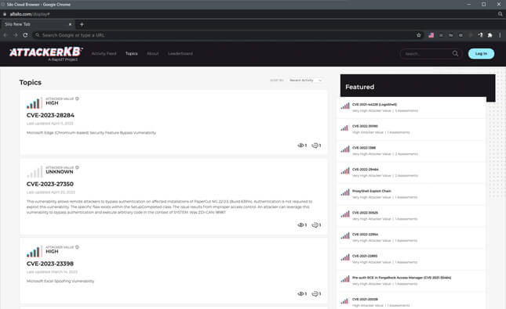Screen dimensions: 506x309
Task: Open featured CVE-2021-44228 (Log4Shell)
Action: (x=374, y=105)
